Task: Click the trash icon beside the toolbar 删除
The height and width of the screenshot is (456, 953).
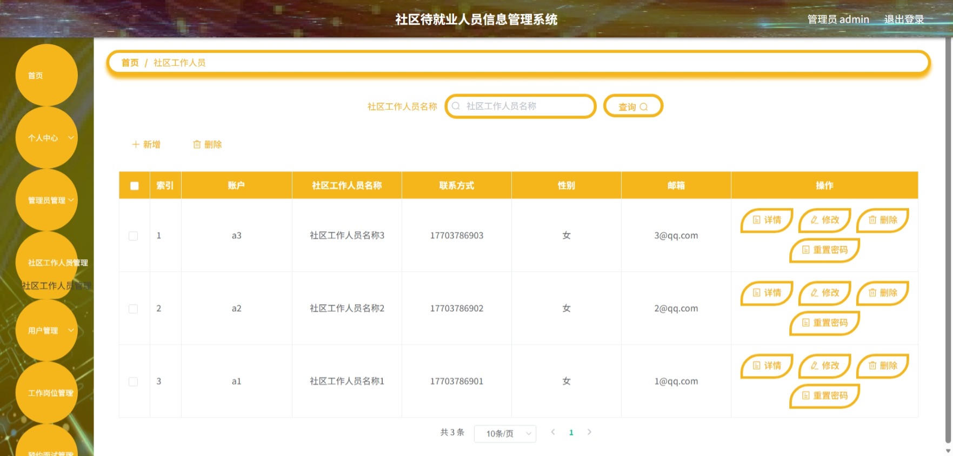Action: [x=197, y=144]
